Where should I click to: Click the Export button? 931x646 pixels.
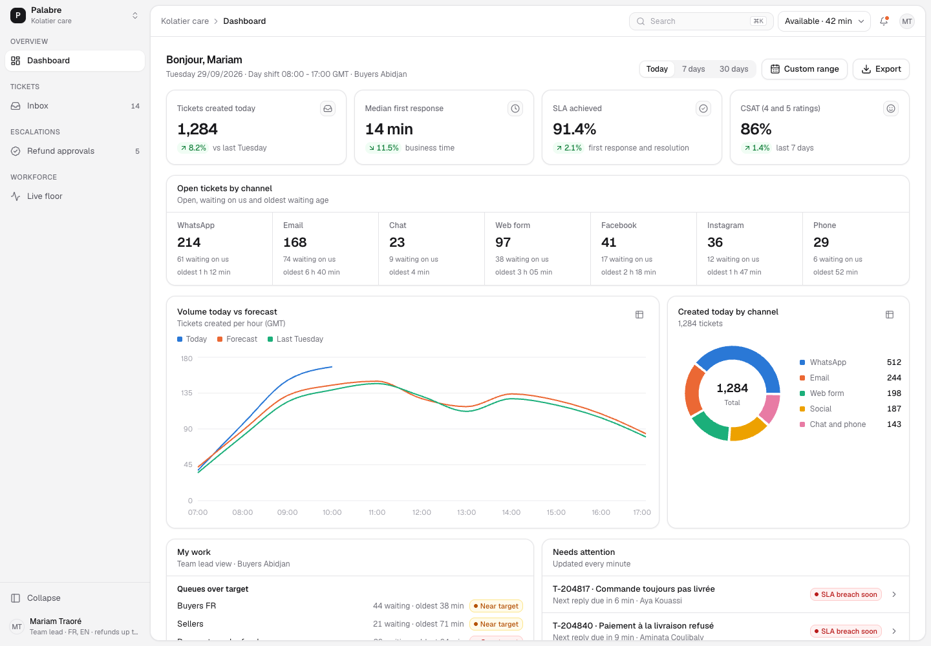coord(881,69)
